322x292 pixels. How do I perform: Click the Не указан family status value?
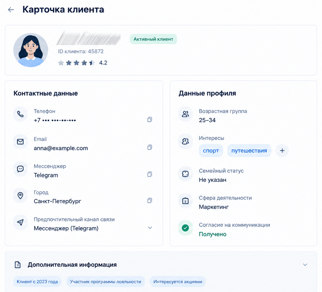click(x=213, y=180)
